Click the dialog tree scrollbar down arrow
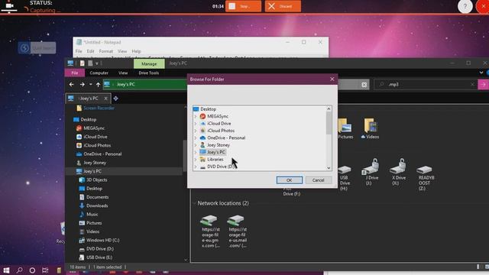The image size is (489, 275). (x=329, y=168)
